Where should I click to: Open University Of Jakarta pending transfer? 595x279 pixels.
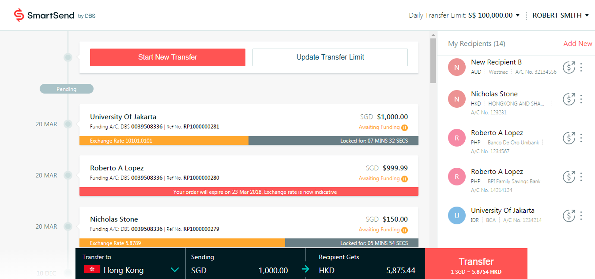click(x=249, y=124)
